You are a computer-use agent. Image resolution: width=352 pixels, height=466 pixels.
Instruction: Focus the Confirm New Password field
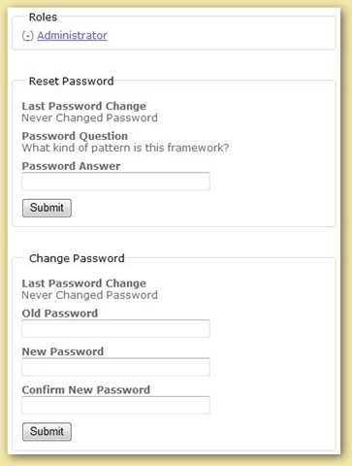click(x=115, y=405)
